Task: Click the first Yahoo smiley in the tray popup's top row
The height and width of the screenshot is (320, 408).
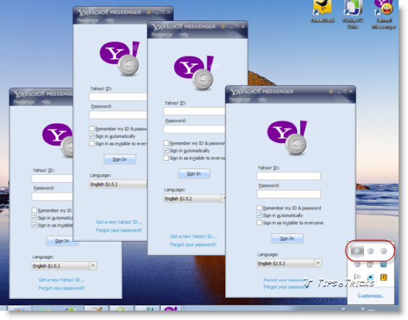Action: (x=357, y=251)
